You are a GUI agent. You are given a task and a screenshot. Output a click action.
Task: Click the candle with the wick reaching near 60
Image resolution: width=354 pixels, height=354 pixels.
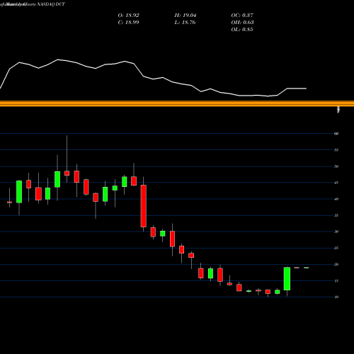click(67, 173)
